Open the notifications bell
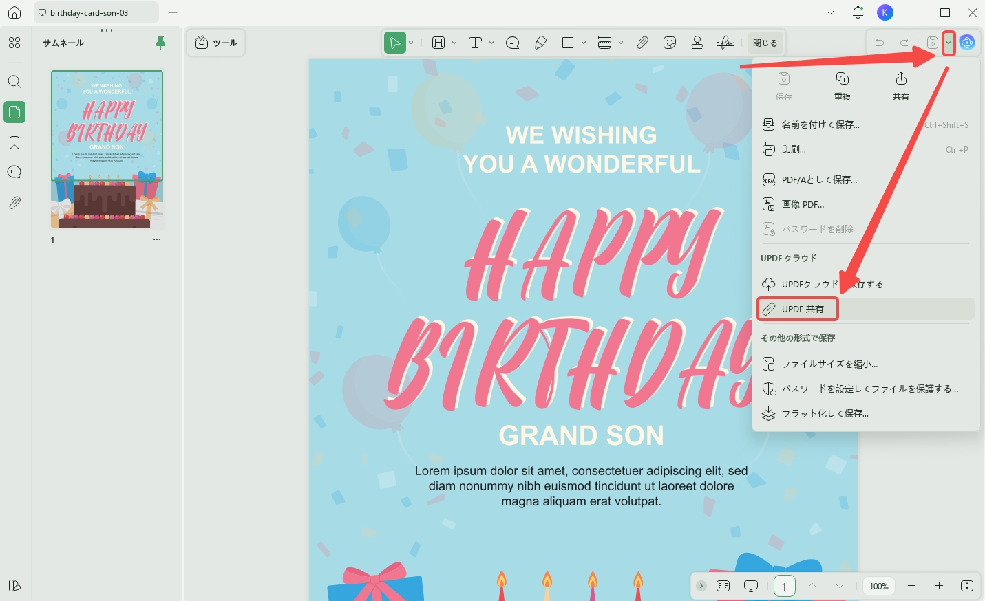The image size is (985, 601). (858, 12)
